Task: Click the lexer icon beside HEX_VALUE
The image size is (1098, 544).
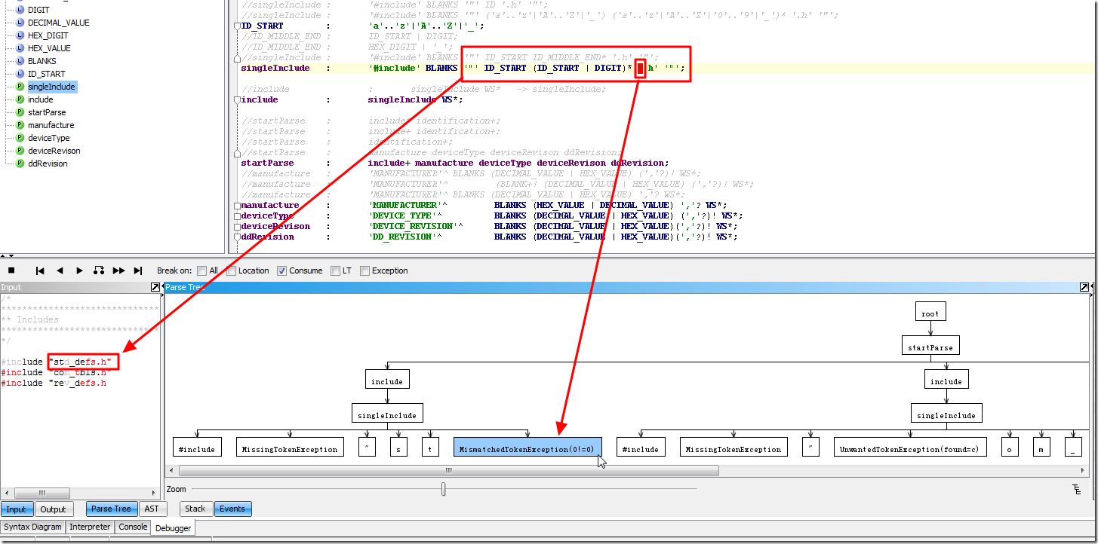Action: coord(20,48)
